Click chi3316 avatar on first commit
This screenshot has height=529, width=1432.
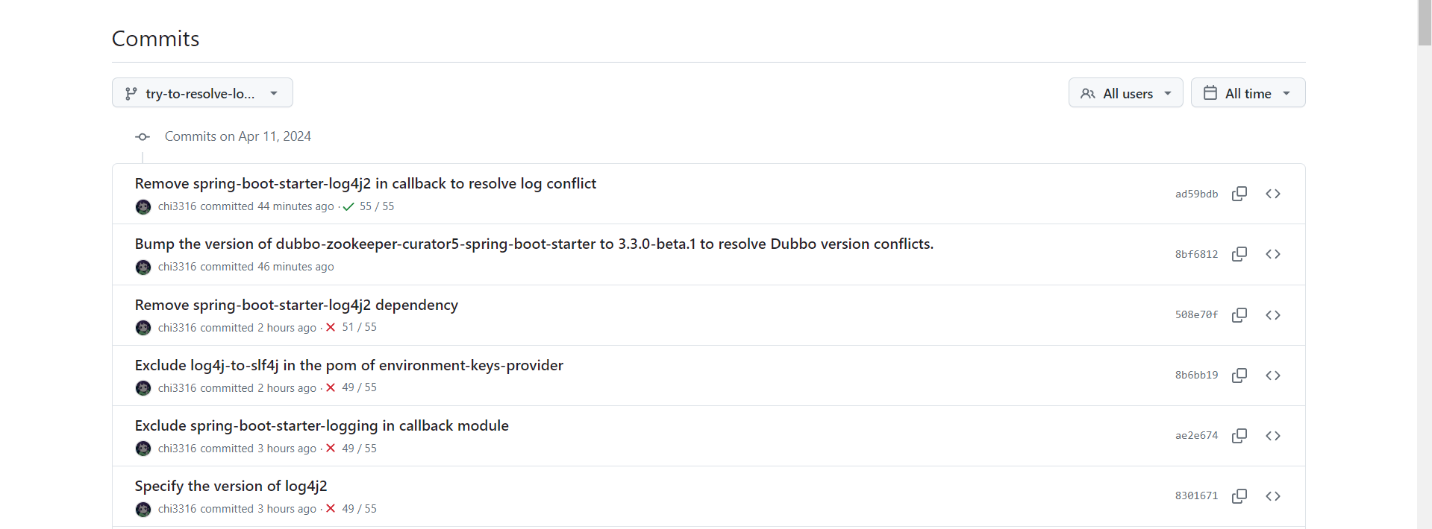(x=143, y=206)
